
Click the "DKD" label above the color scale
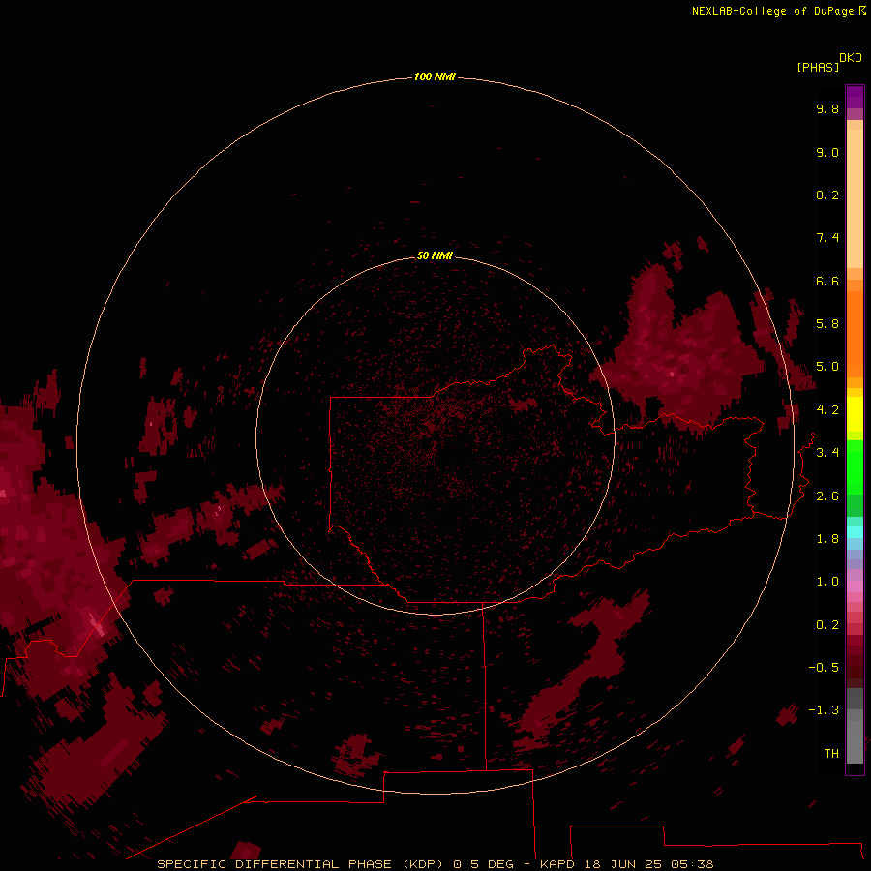[x=851, y=58]
